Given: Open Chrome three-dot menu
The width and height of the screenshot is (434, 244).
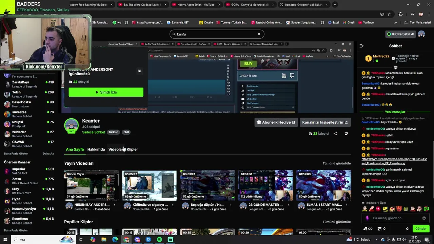Looking at the screenshot, I should coord(429,14).
